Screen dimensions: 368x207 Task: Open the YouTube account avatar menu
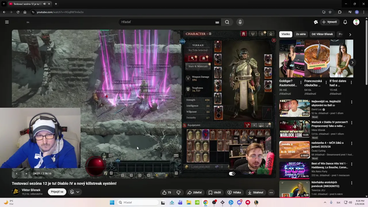356,22
